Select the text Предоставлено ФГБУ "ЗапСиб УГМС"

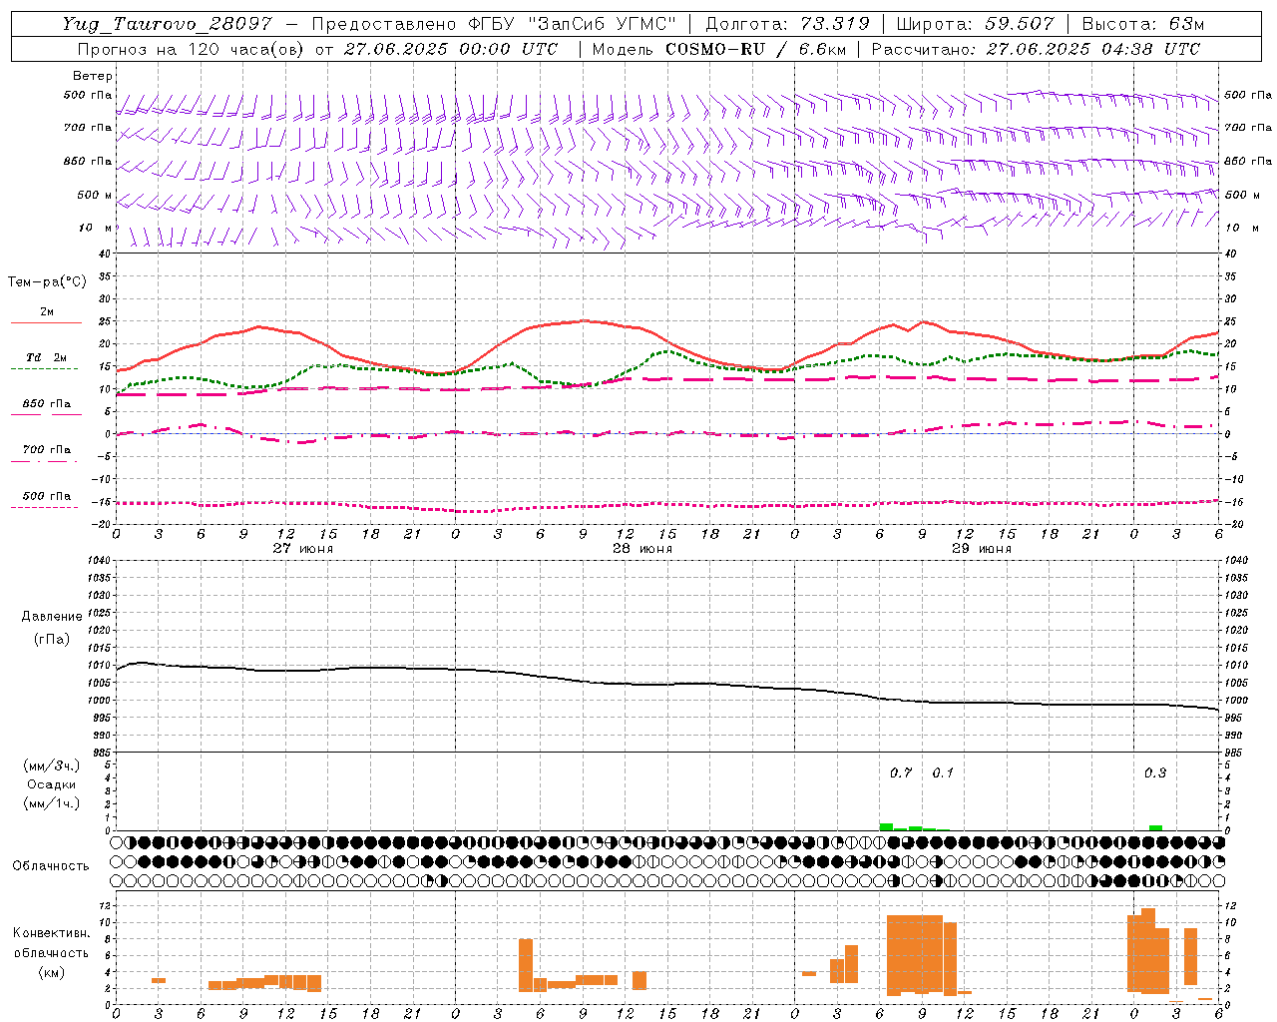coord(494,24)
